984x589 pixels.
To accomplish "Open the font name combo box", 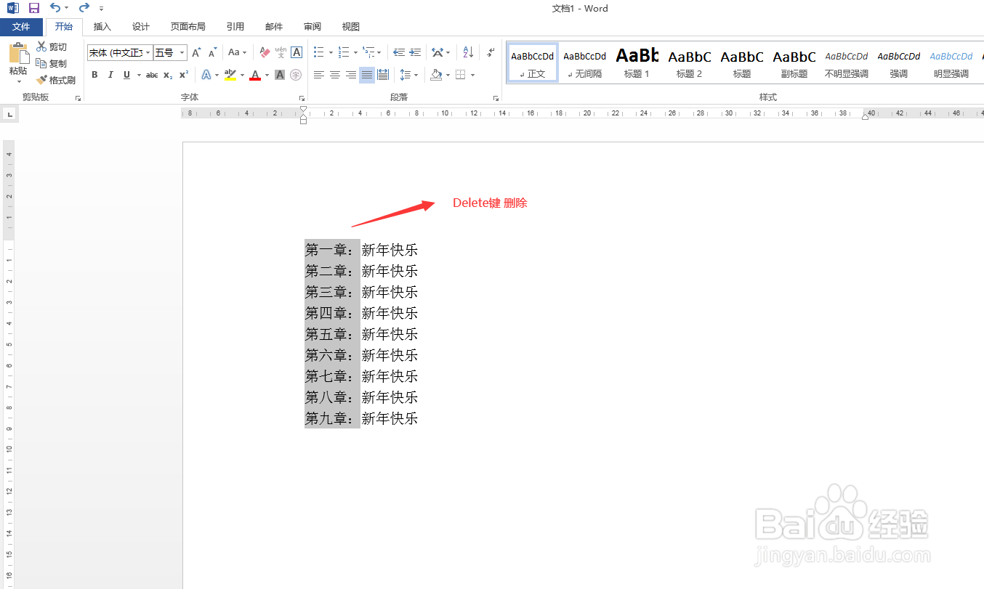I will point(120,52).
